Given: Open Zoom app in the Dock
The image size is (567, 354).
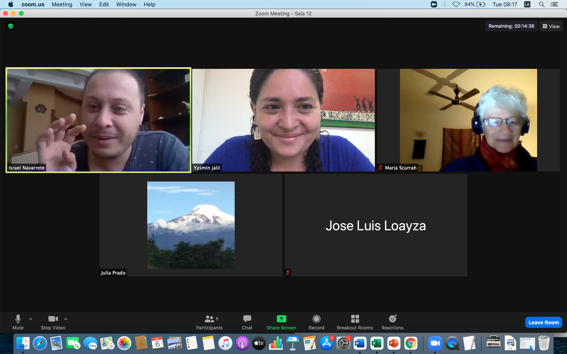Looking at the screenshot, I should click(x=435, y=343).
